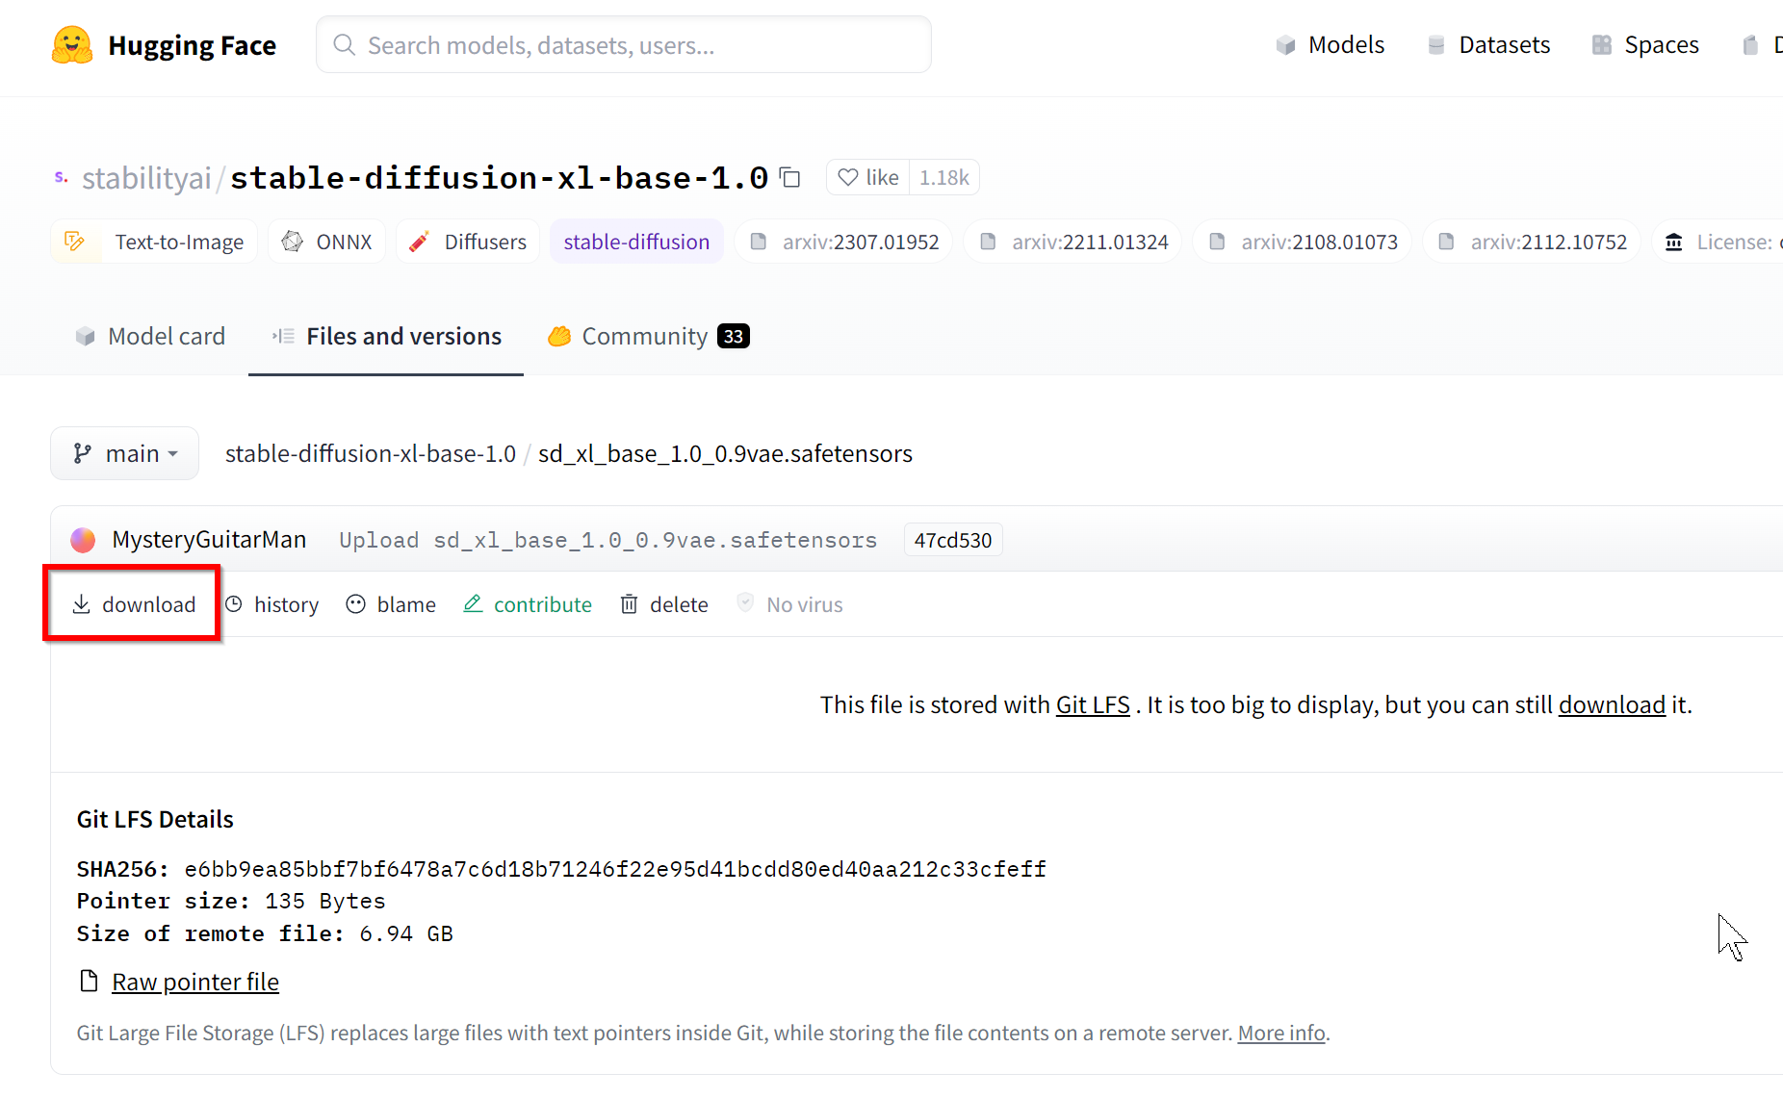Open arxiv:2307.01952 paper tag

pyautogui.click(x=843, y=242)
